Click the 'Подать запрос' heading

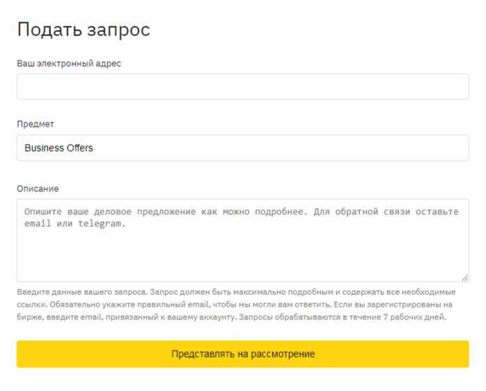point(84,30)
